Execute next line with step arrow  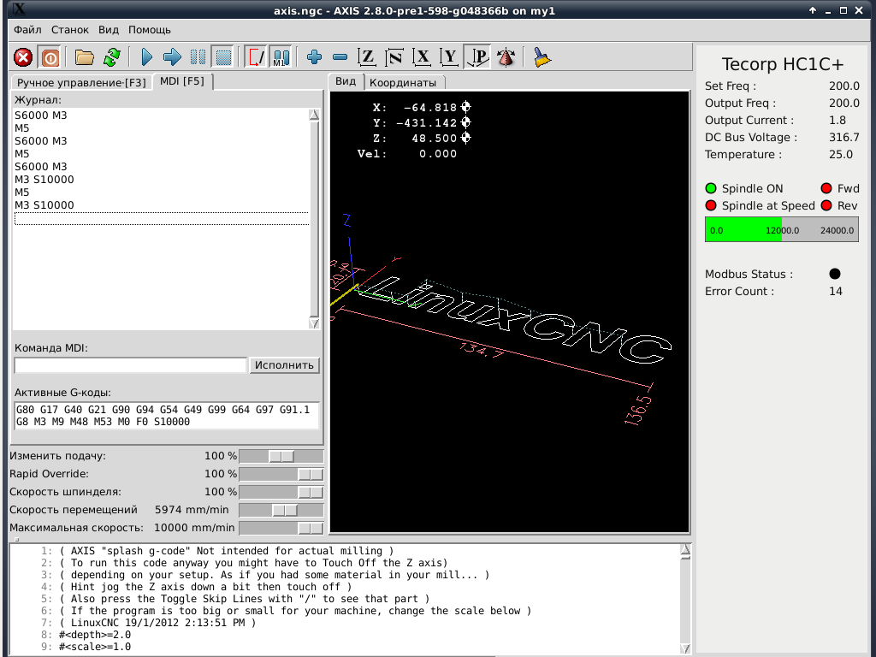pyautogui.click(x=172, y=57)
